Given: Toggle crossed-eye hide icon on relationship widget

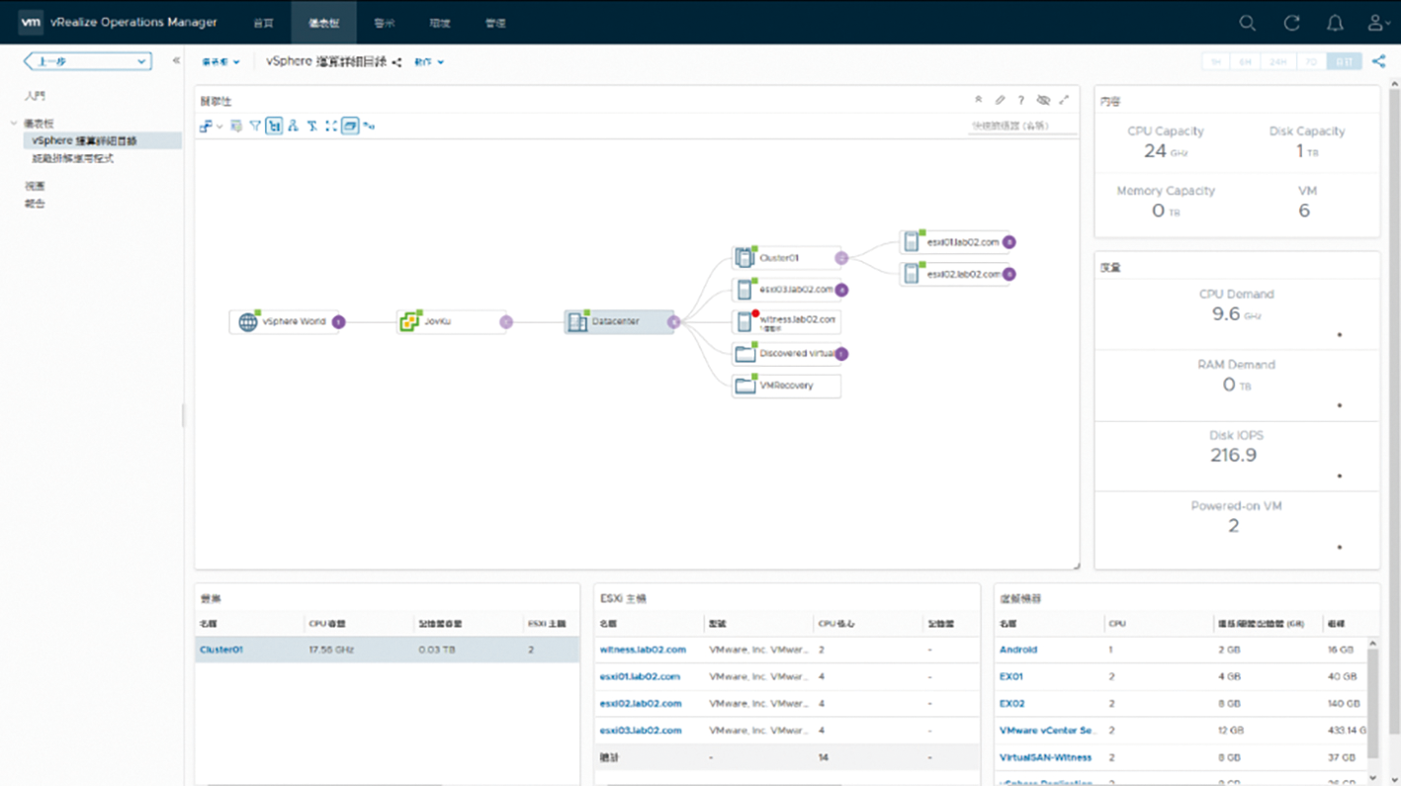Looking at the screenshot, I should point(1043,100).
